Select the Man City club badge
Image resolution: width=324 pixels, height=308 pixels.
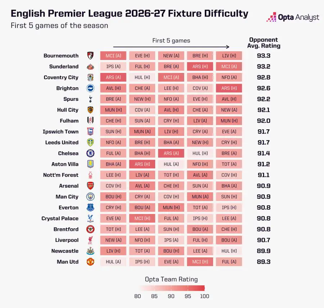coord(90,197)
